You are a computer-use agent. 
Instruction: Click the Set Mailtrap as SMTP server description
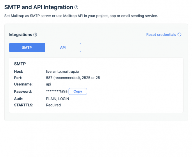tap(81, 16)
